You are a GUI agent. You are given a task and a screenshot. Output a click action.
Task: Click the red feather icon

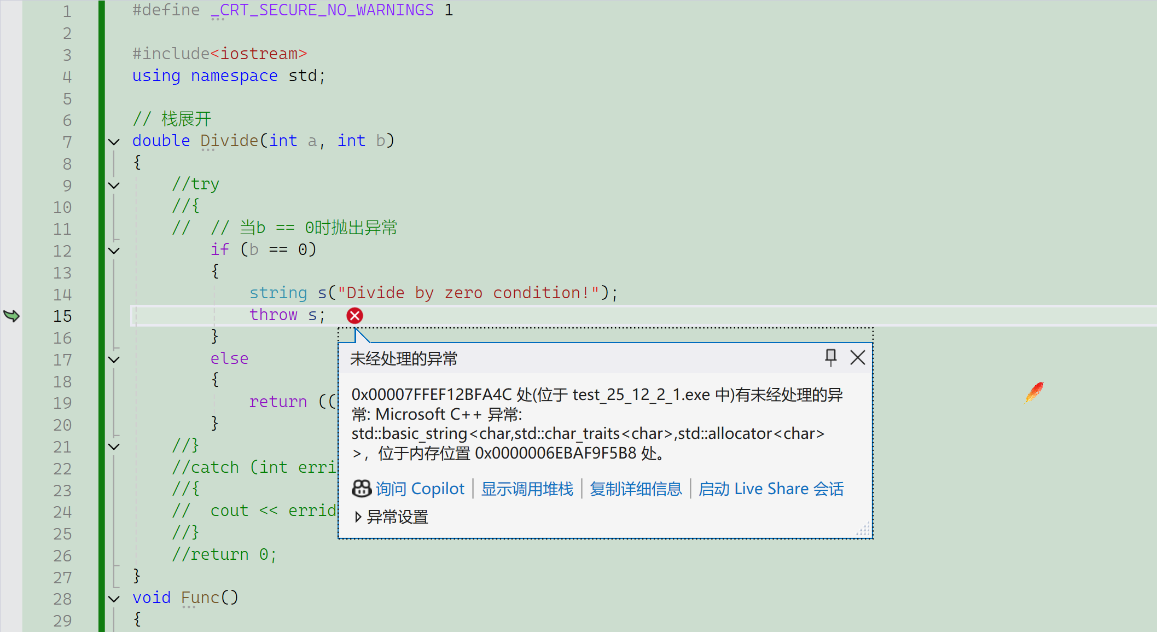point(1034,392)
